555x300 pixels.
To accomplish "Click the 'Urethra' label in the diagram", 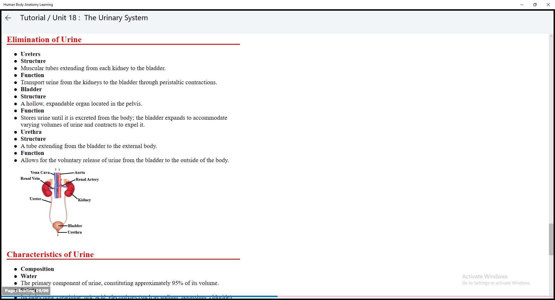I will click(x=75, y=232).
